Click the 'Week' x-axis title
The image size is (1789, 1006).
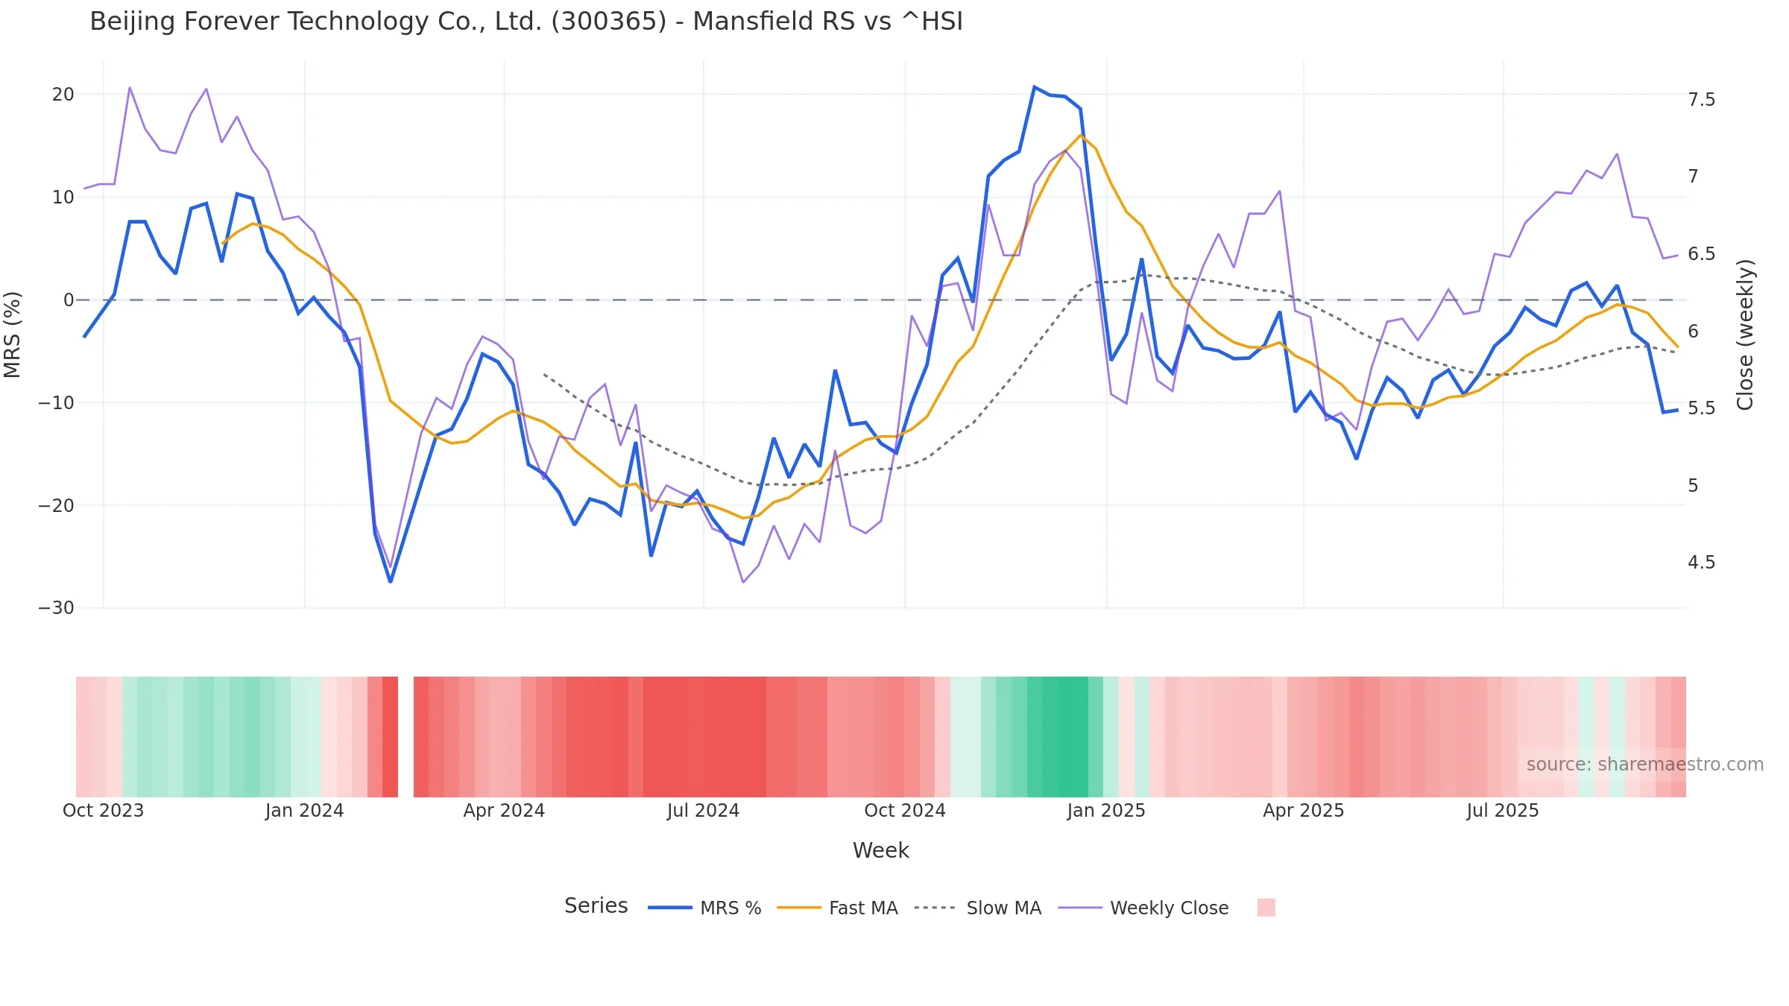(x=880, y=850)
